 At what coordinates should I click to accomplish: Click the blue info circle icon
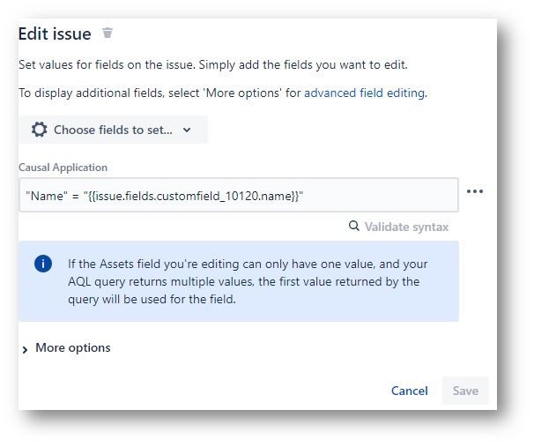pyautogui.click(x=43, y=264)
